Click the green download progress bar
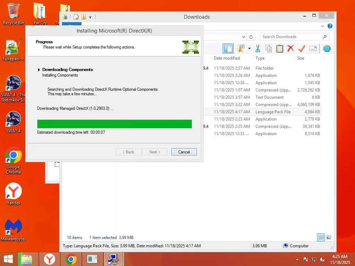355x266 pixels. 114,124
